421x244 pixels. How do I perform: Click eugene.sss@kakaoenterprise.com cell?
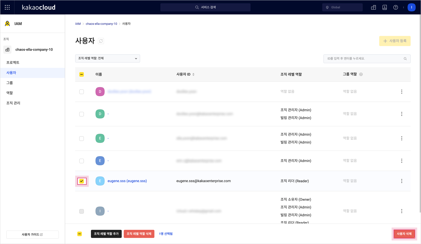(x=204, y=181)
